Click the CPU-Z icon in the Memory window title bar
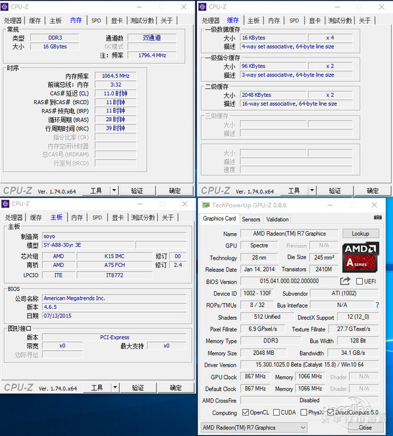The height and width of the screenshot is (436, 393). click(x=6, y=7)
